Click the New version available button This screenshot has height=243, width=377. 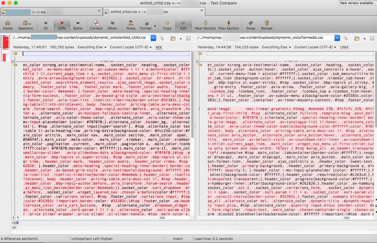click(358, 3)
